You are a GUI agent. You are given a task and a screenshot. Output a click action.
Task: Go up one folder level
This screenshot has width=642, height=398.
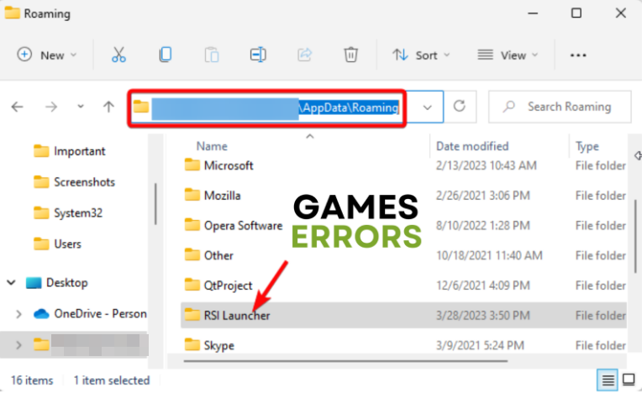tap(108, 107)
